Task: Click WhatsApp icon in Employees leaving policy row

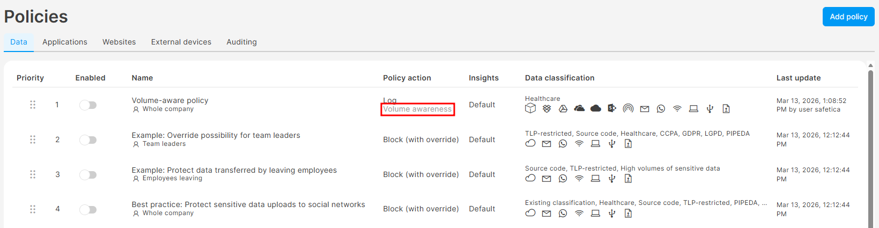Action: point(563,179)
